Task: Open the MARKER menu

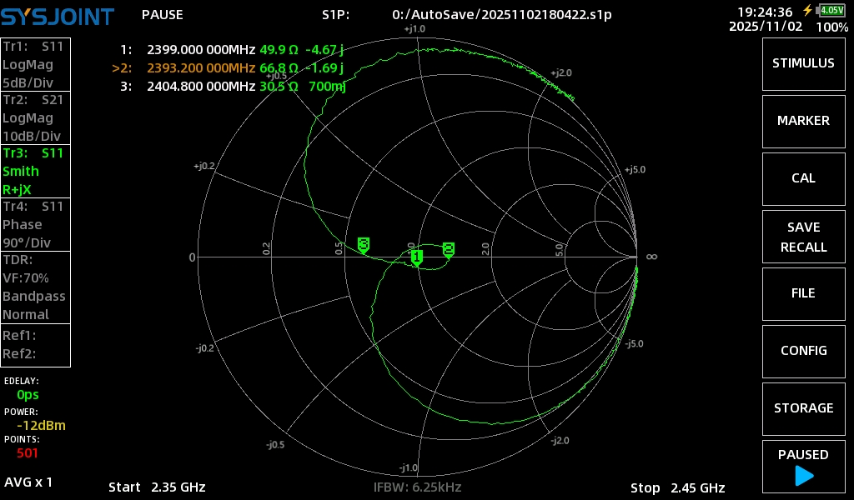Action: click(x=803, y=121)
